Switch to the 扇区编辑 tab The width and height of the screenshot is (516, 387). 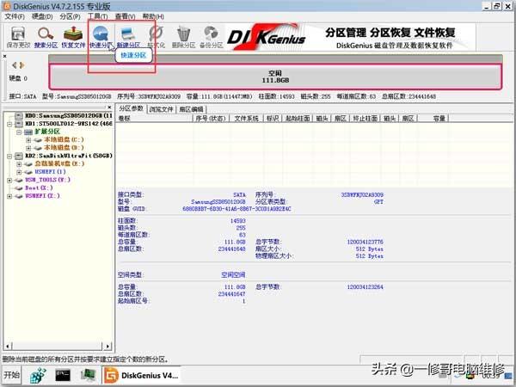click(191, 109)
